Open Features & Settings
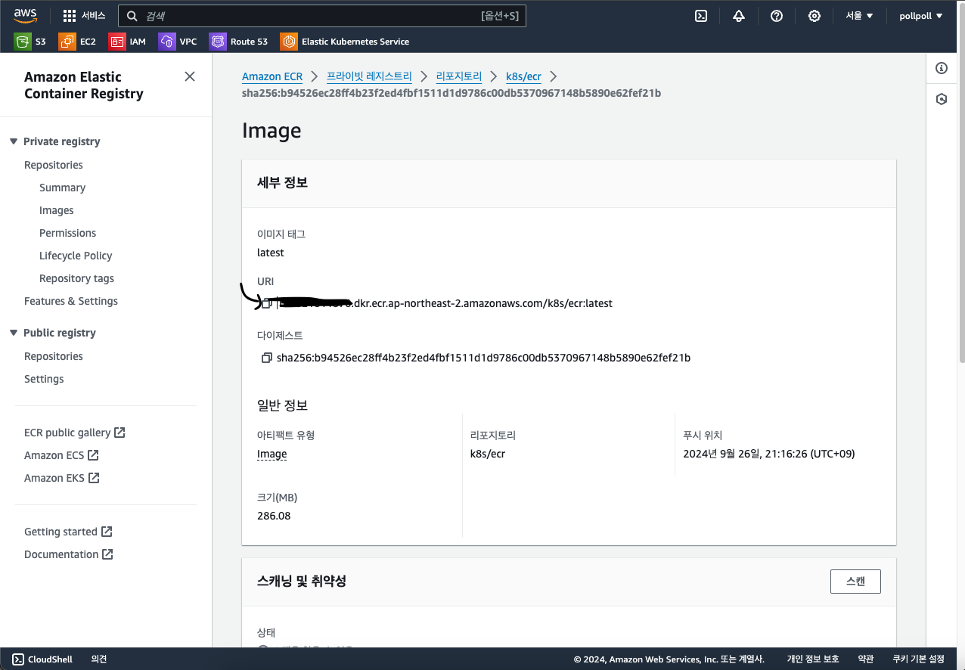The height and width of the screenshot is (670, 965). (x=71, y=301)
